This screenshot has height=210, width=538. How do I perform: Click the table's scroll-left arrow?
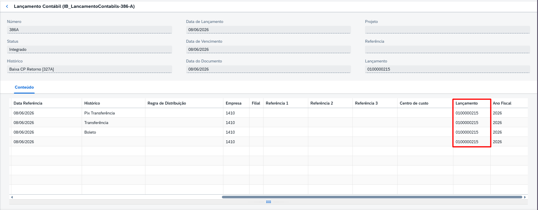click(x=12, y=197)
